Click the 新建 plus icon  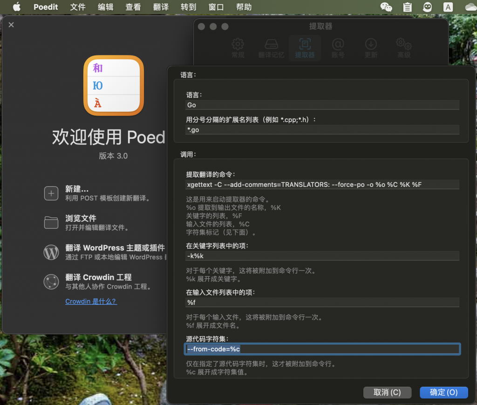51,193
